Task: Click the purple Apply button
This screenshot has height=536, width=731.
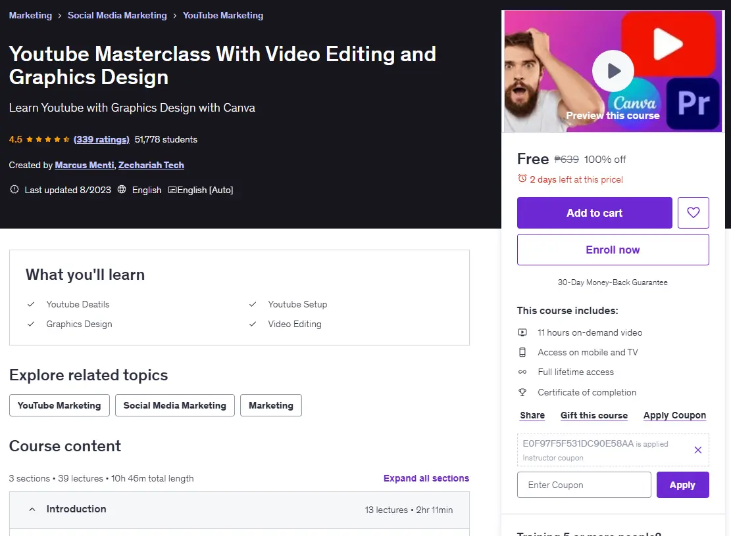Action: 682,485
